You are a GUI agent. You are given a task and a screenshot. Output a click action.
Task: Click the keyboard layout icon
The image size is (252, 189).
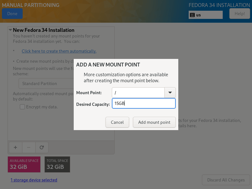[x=192, y=15]
